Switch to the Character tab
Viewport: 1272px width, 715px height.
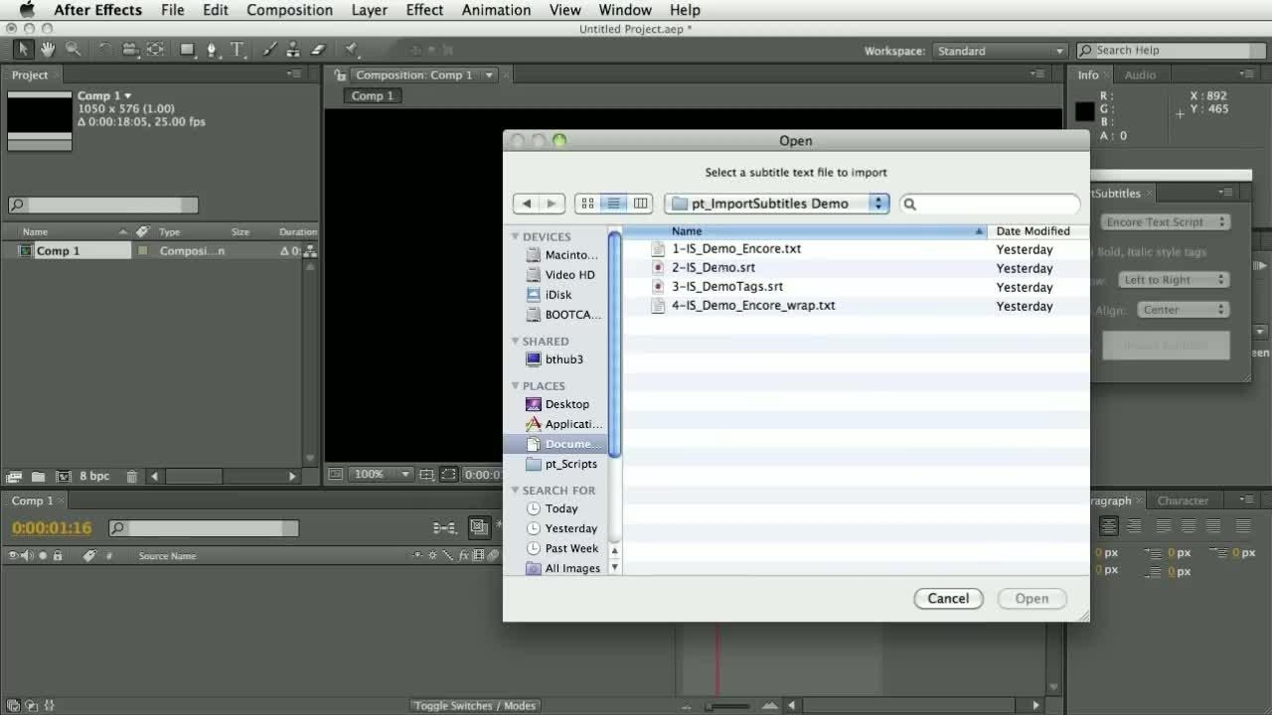point(1183,500)
